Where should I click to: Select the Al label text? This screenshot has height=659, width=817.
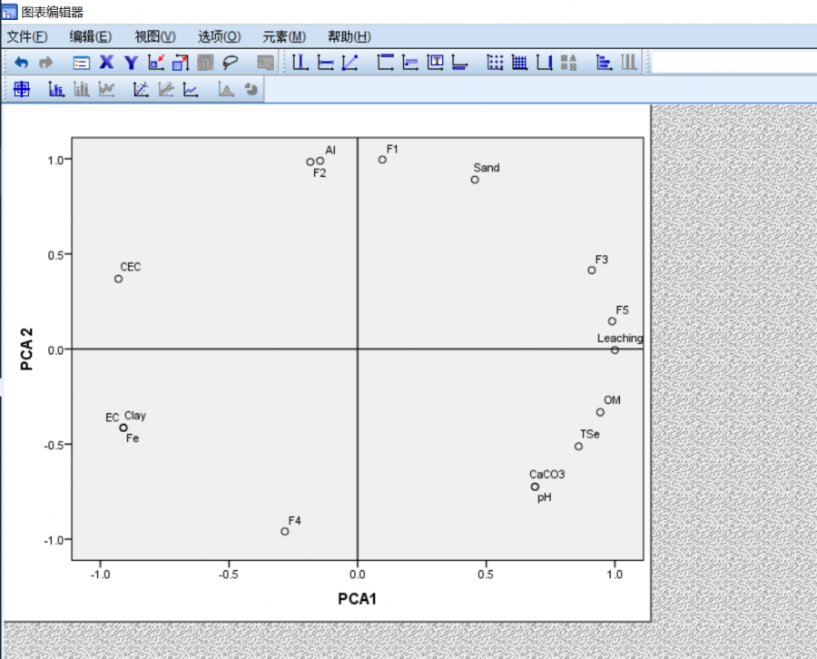330,151
